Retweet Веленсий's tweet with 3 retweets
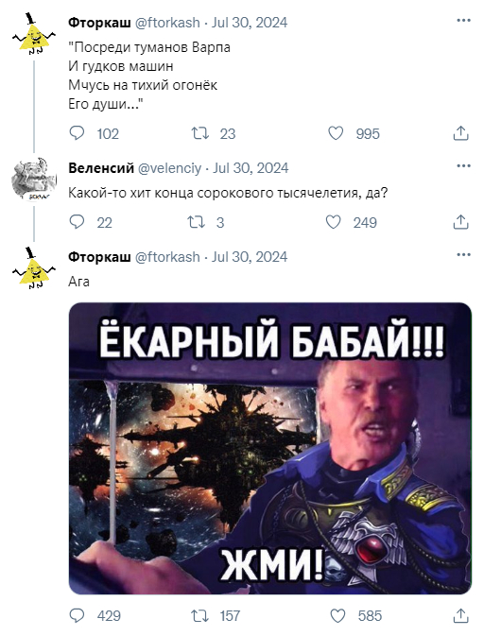The image size is (484, 636). point(196,222)
